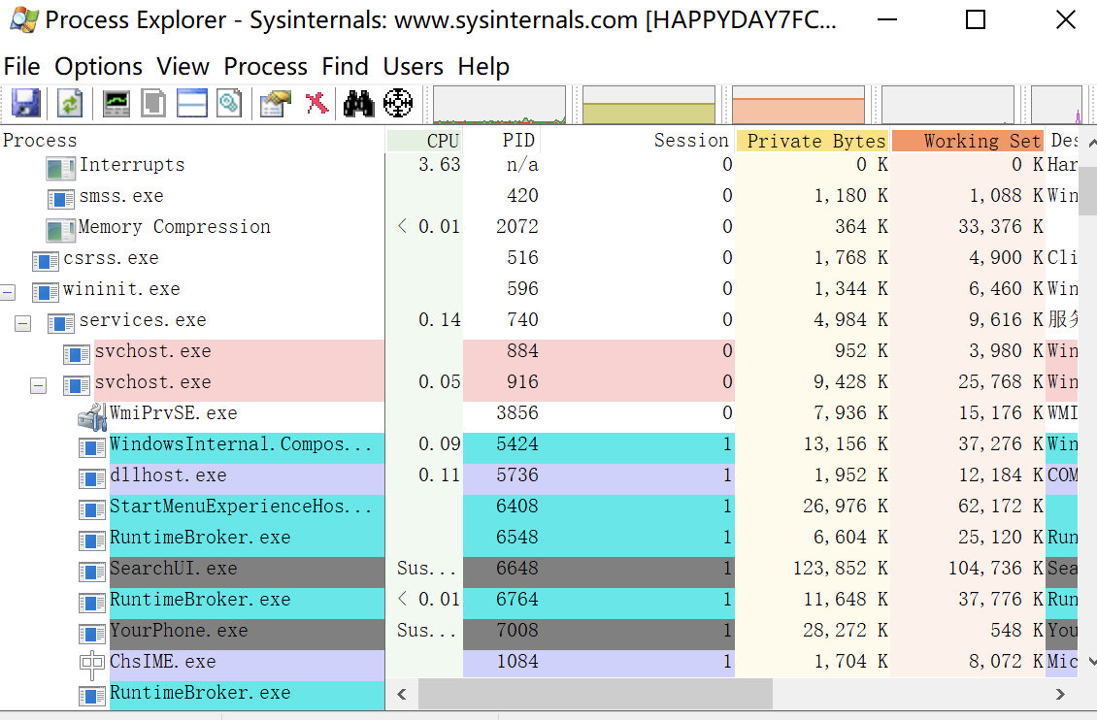The width and height of the screenshot is (1097, 720).
Task: Click PID 6648 cell of SearchUI.exe
Action: point(517,569)
